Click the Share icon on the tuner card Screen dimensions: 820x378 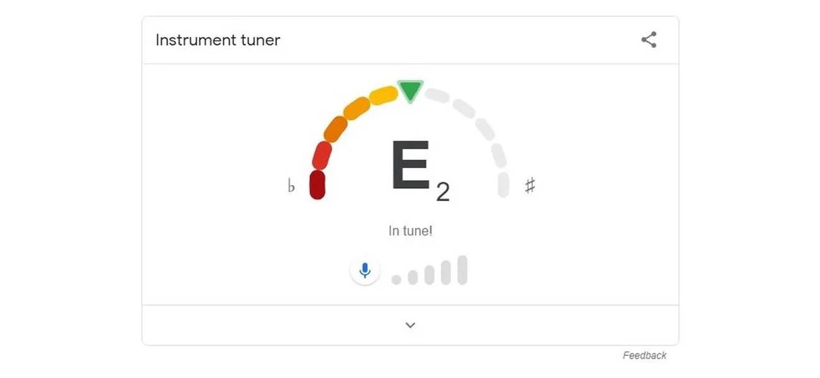[649, 39]
